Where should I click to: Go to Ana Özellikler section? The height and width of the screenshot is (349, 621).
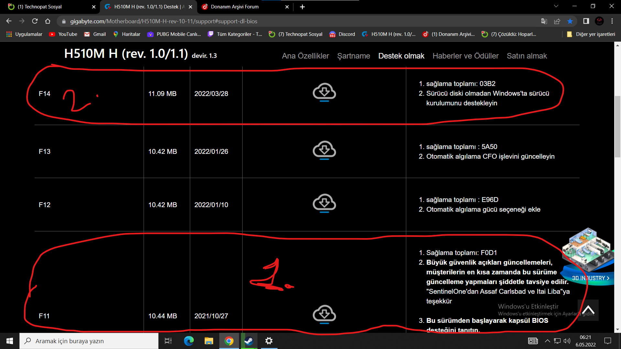(305, 56)
